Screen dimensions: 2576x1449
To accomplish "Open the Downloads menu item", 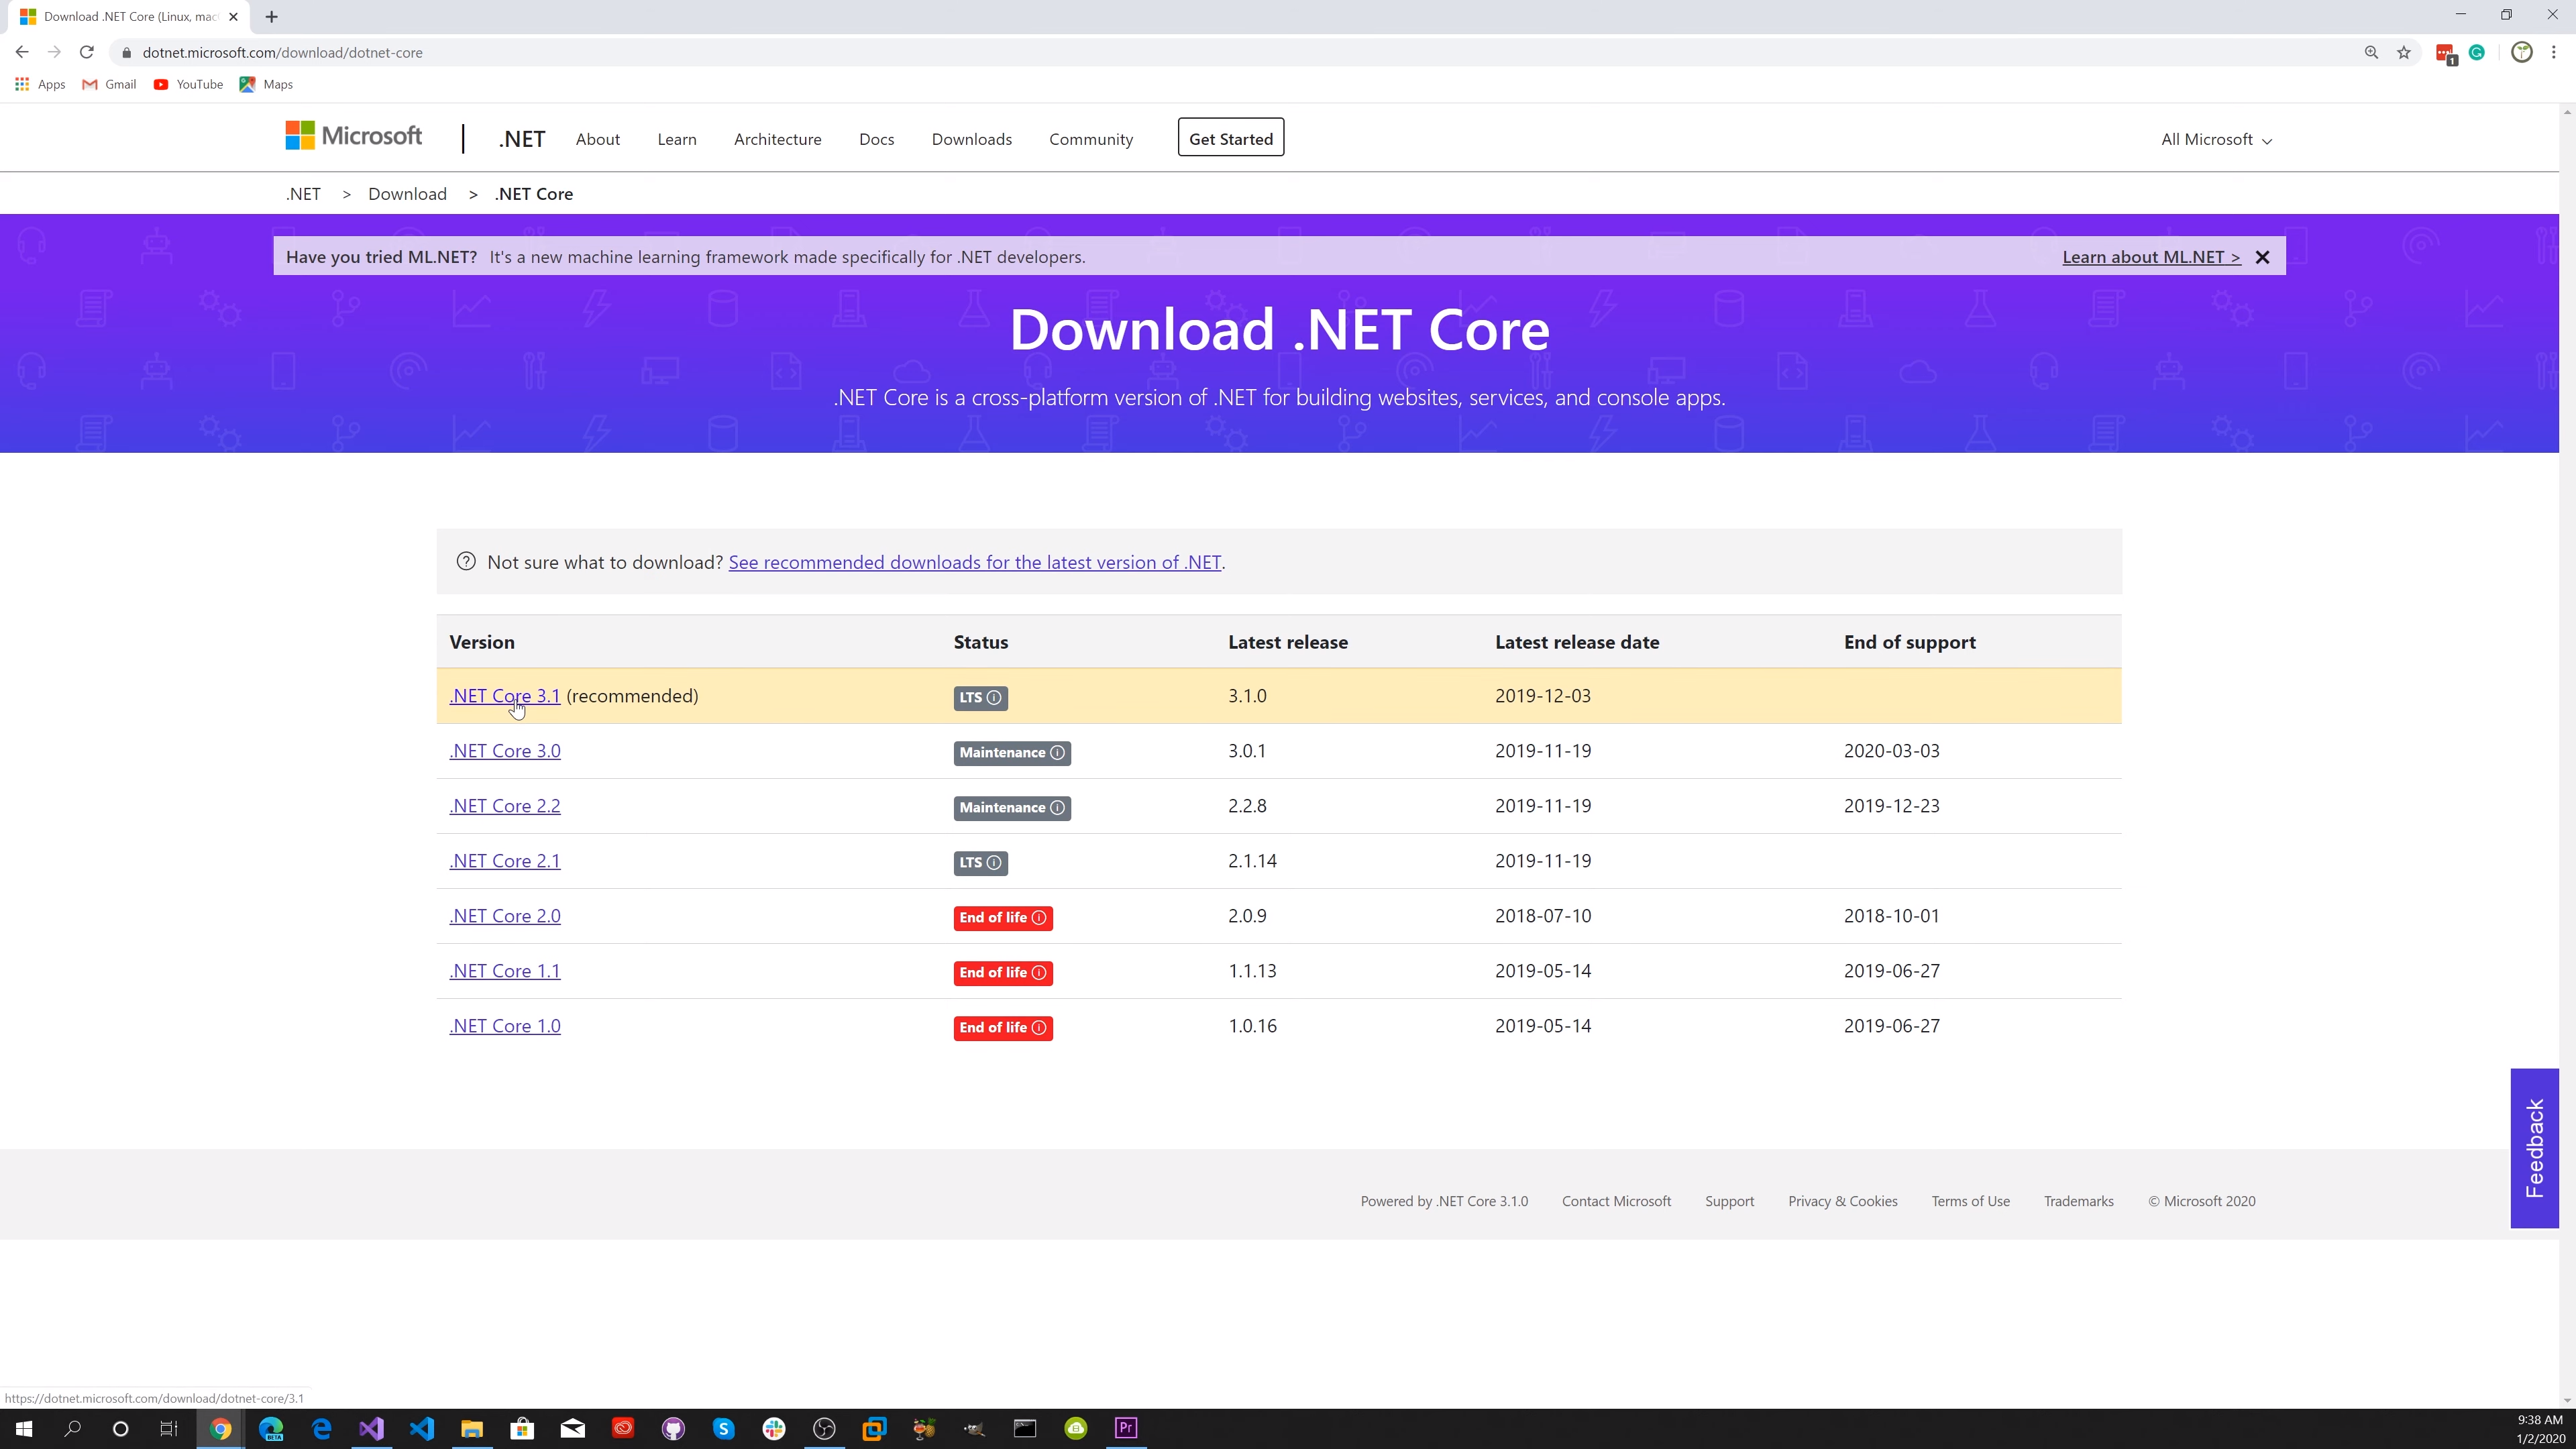I will [972, 139].
